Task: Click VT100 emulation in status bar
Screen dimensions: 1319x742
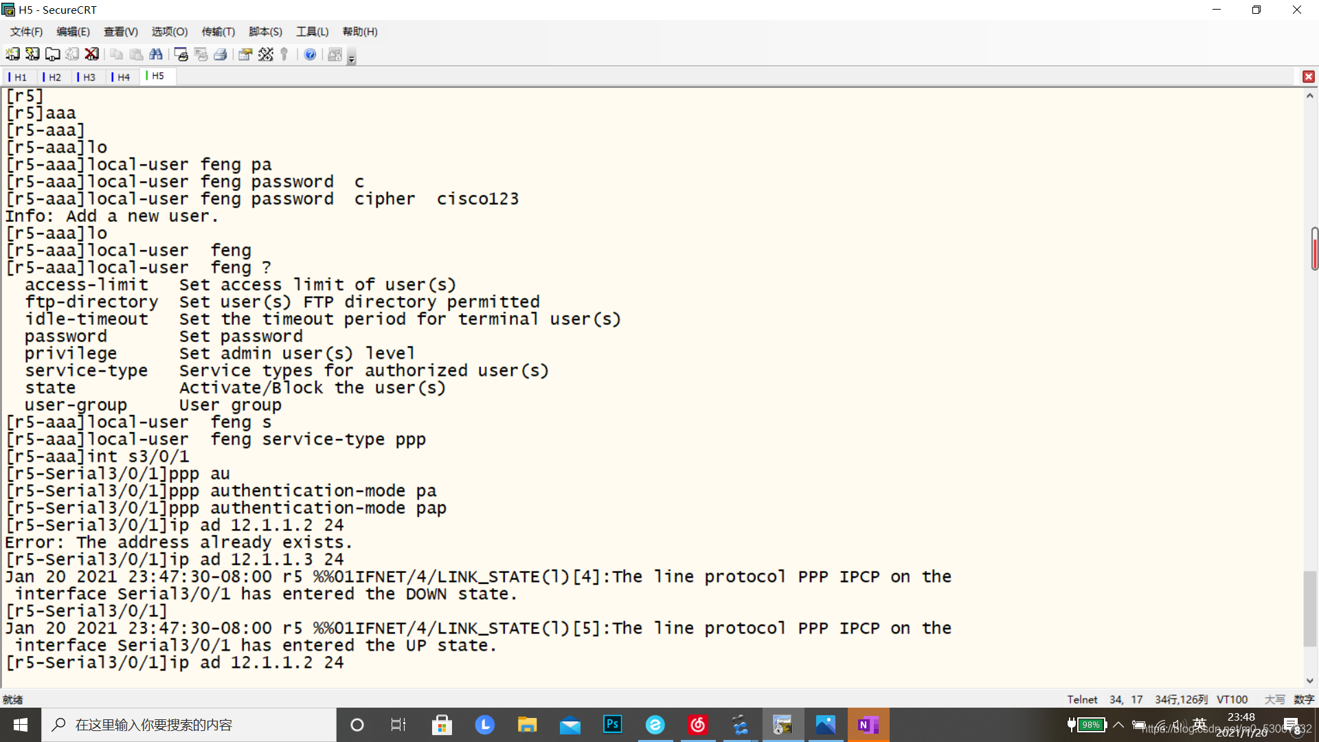Action: (1232, 699)
